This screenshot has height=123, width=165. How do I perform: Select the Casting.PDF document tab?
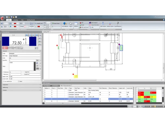coord(46,32)
